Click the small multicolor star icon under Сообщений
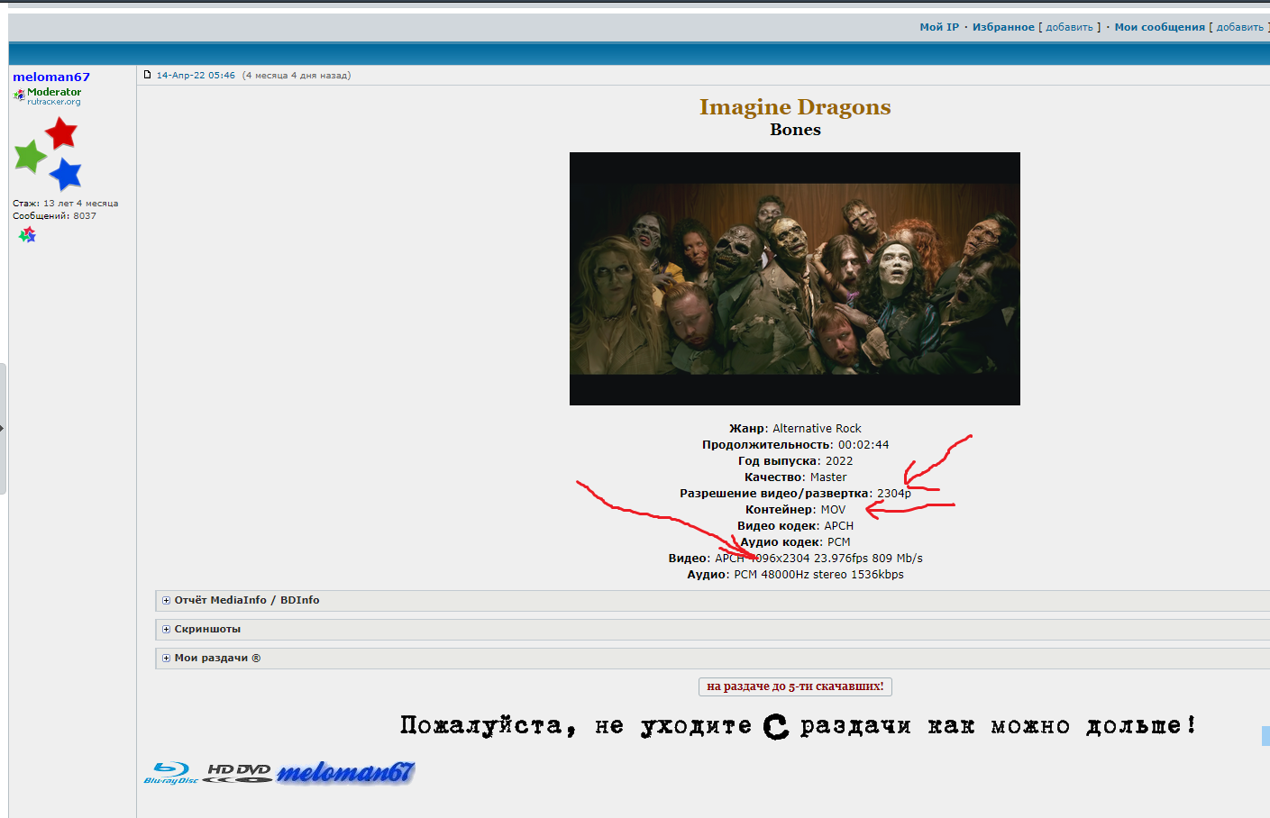 point(27,235)
